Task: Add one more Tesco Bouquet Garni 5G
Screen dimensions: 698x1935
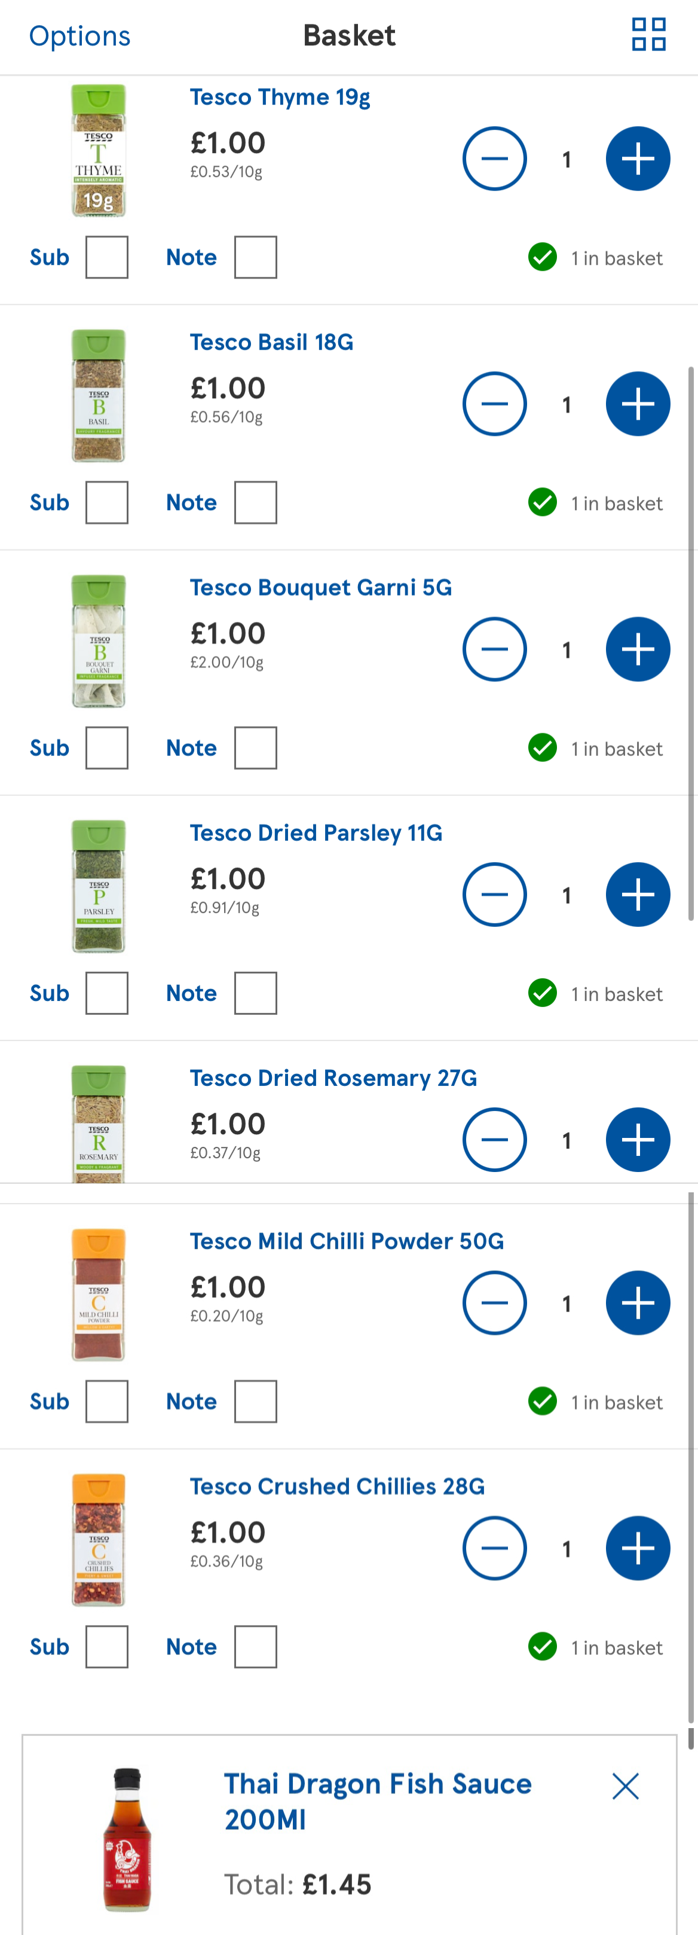Action: [638, 649]
